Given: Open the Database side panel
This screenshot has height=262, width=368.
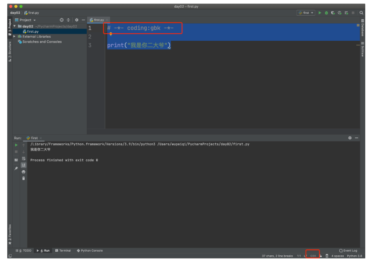Looking at the screenshot, I should 363,28.
